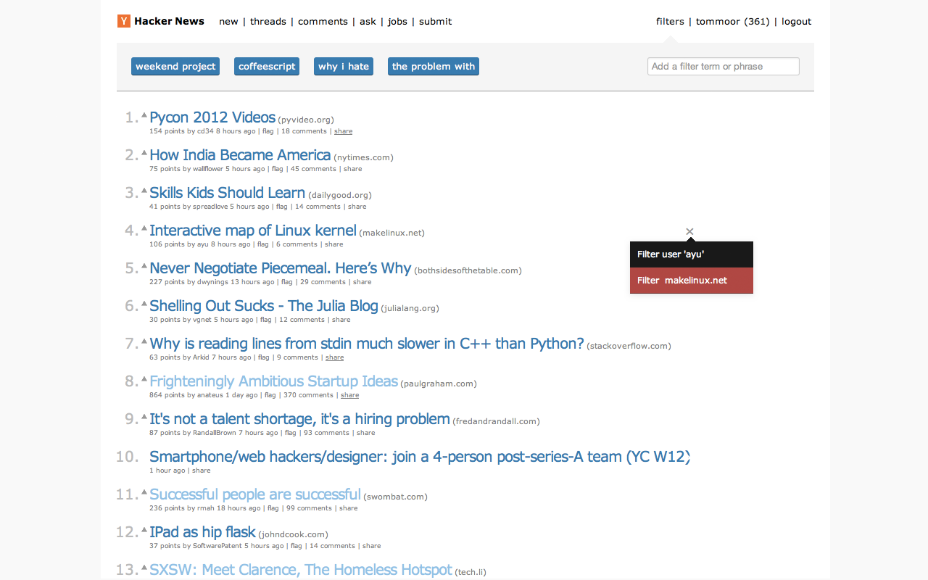Viewport: 928px width, 580px height.
Task: Upvote SXSW Meet Clarence story
Action: [144, 567]
